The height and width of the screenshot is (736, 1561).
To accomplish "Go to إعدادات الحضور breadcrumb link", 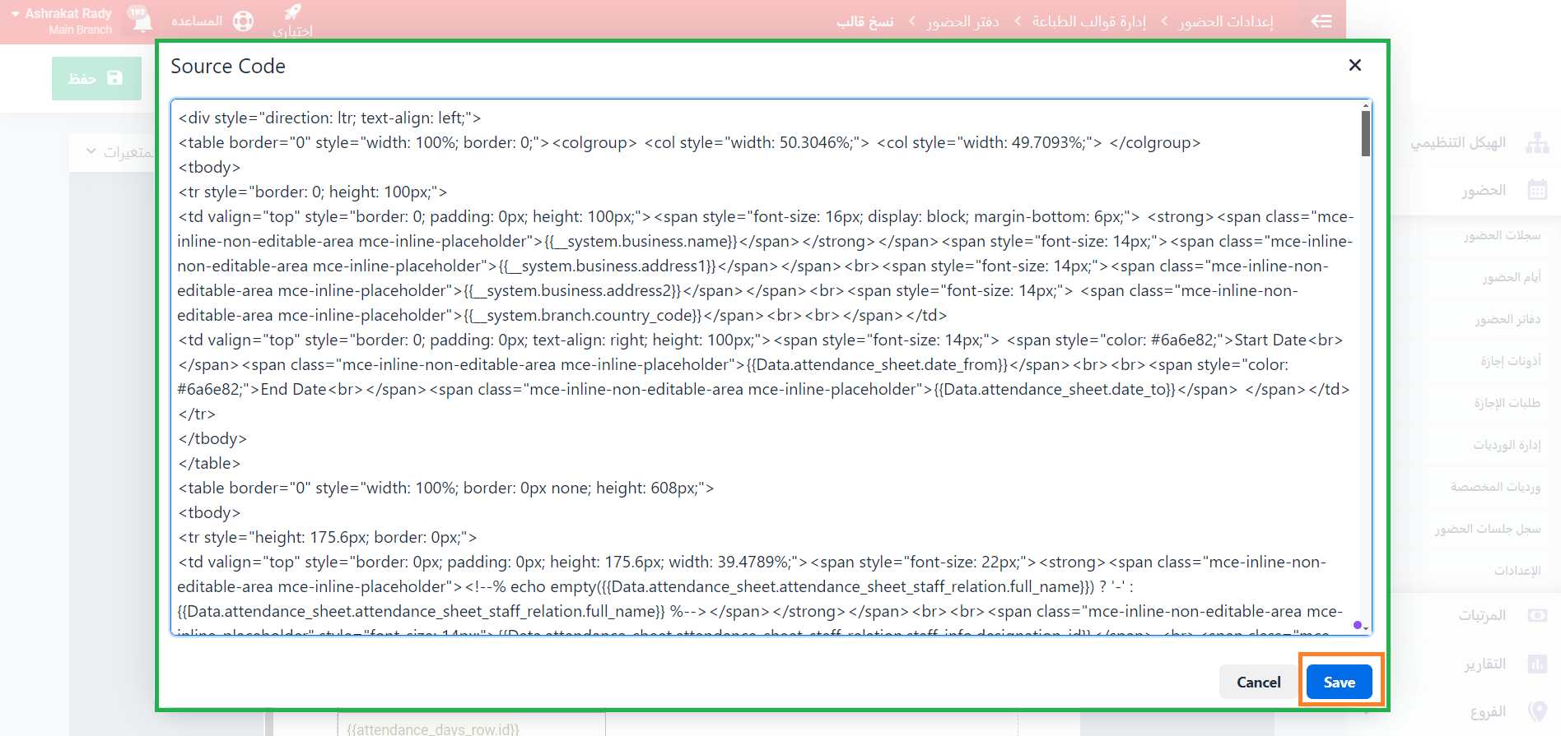I will click(1225, 21).
